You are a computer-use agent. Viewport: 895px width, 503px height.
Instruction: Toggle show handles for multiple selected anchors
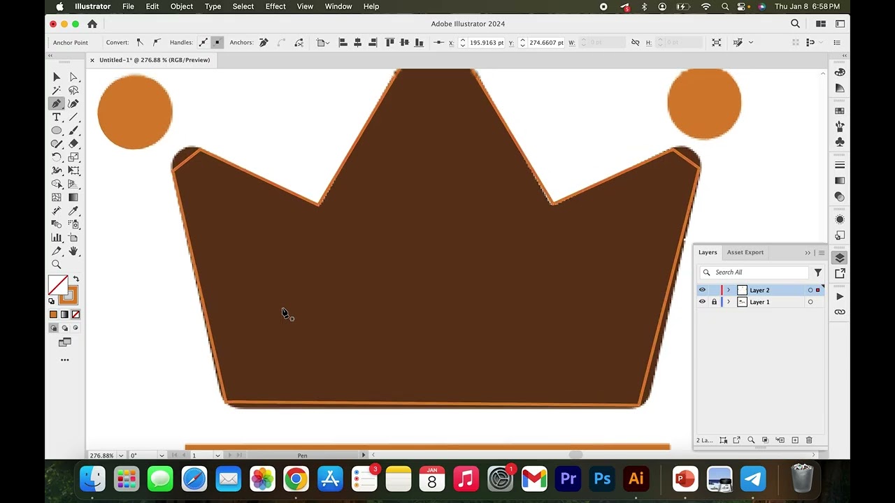coord(203,43)
